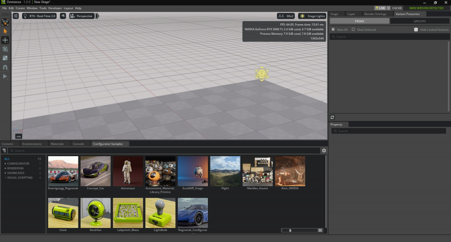Viewport: 451px width, 242px height.
Task: Open the viewport show/hide eye menu
Action: point(63,16)
